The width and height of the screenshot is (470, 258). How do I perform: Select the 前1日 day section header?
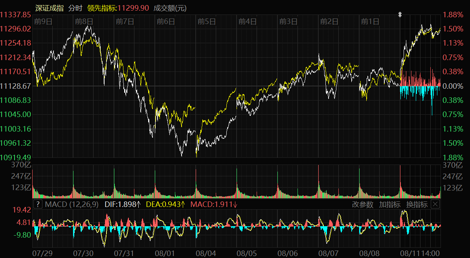[x=370, y=22]
